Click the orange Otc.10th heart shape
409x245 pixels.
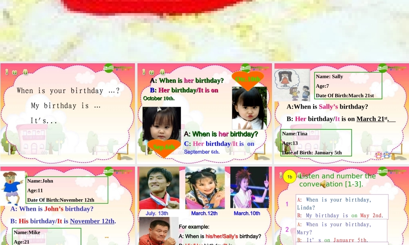pyautogui.click(x=248, y=80)
